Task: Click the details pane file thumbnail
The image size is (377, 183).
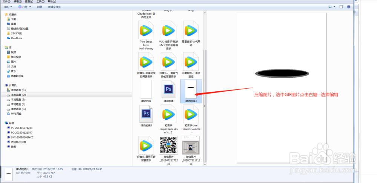Action: click(9, 174)
